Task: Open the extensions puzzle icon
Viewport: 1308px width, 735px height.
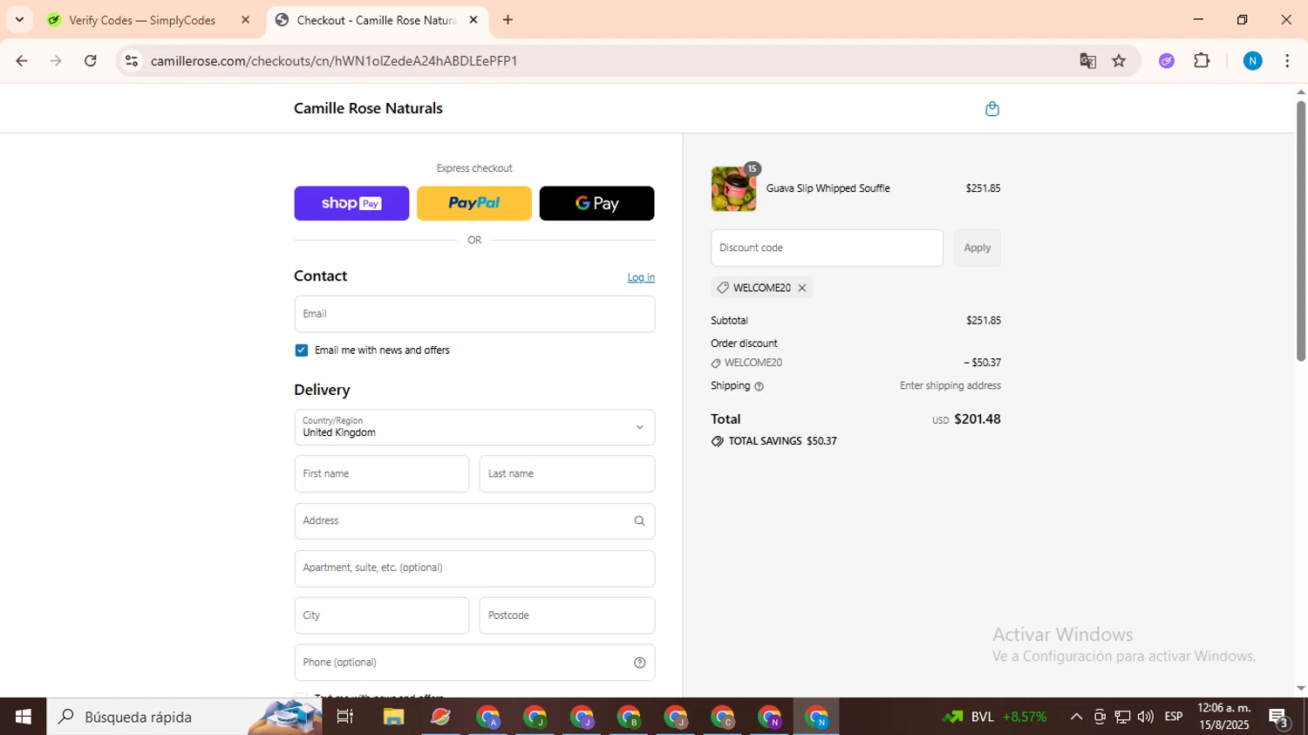Action: tap(1202, 61)
